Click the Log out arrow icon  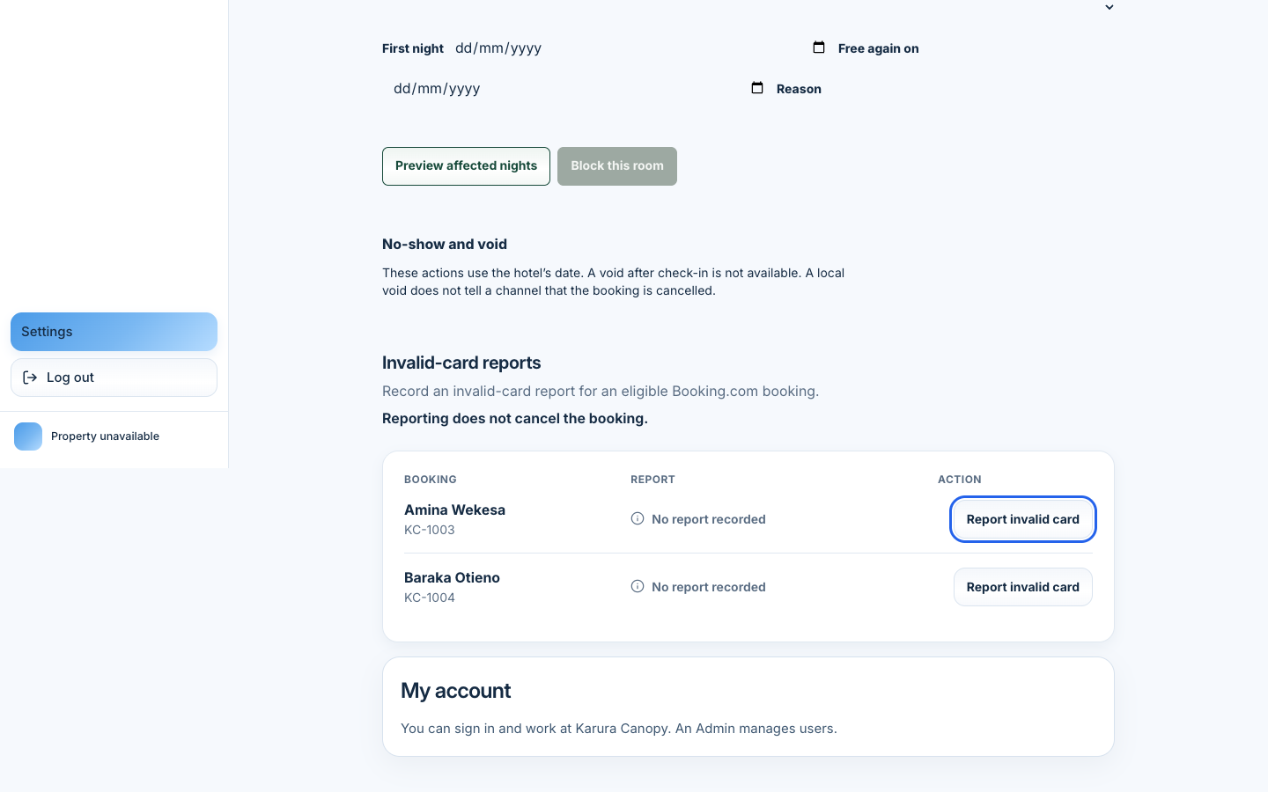click(x=30, y=378)
